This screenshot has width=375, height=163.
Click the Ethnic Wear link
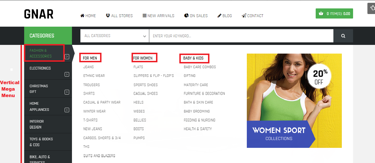[x=94, y=76]
